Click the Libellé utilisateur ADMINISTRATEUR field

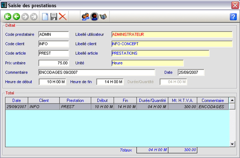[x=172, y=34]
